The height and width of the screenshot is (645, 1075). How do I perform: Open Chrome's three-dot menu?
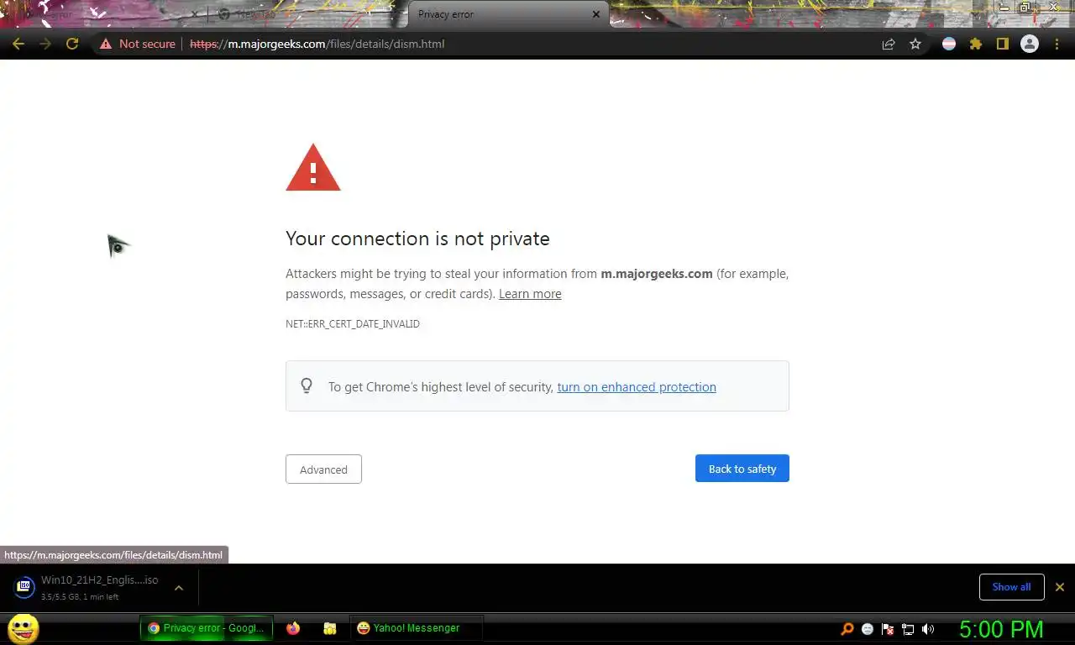coord(1057,44)
